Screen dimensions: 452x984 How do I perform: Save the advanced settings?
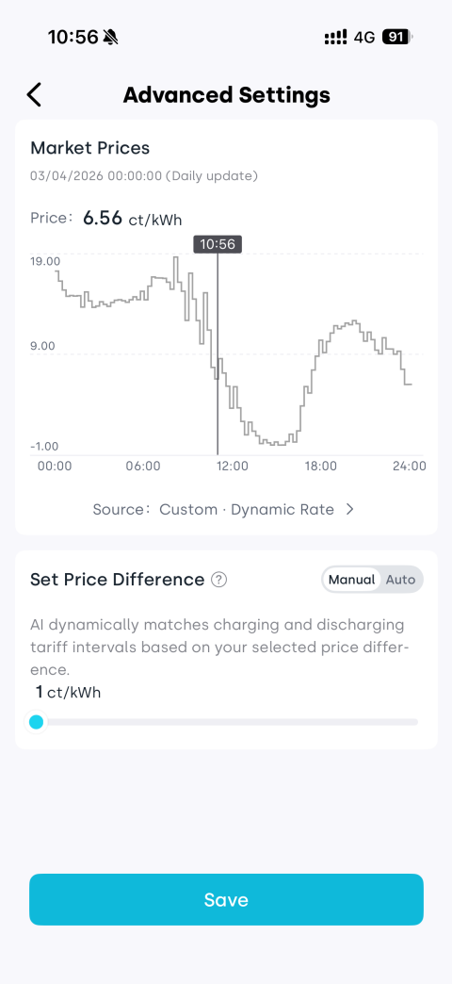pos(226,899)
